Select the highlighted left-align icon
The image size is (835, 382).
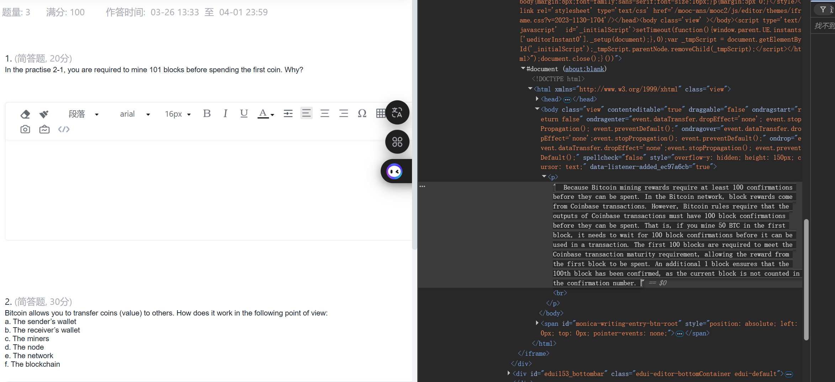pyautogui.click(x=306, y=113)
